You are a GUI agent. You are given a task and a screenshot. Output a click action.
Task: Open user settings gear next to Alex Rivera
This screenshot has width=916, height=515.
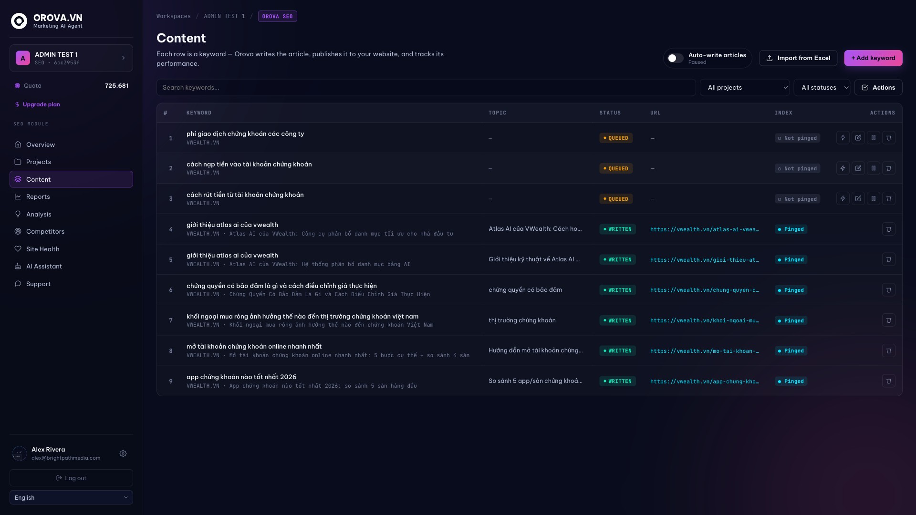point(123,453)
